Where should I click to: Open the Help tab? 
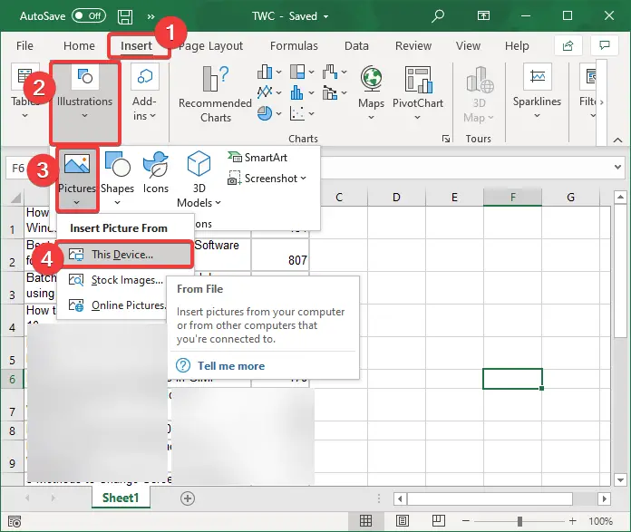tap(517, 46)
